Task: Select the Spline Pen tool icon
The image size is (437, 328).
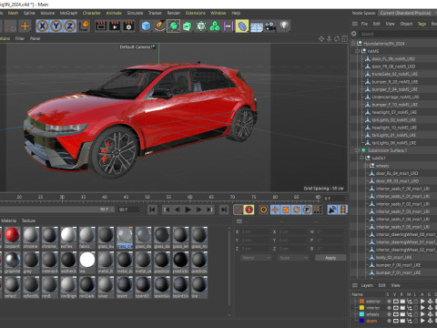Action: pyautogui.click(x=159, y=26)
